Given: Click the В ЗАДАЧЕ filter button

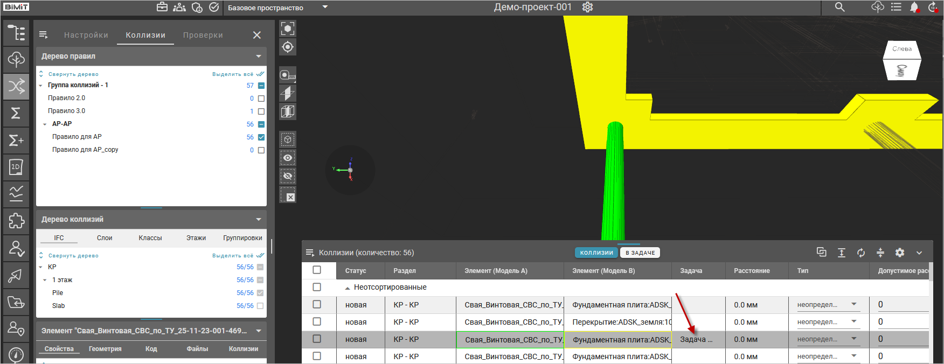Looking at the screenshot, I should tap(640, 253).
